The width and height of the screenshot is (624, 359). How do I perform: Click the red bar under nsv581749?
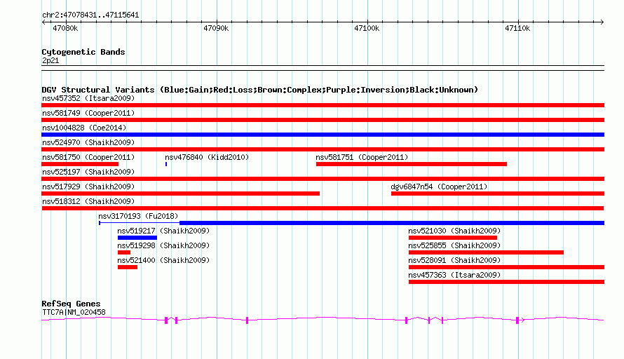click(x=323, y=120)
